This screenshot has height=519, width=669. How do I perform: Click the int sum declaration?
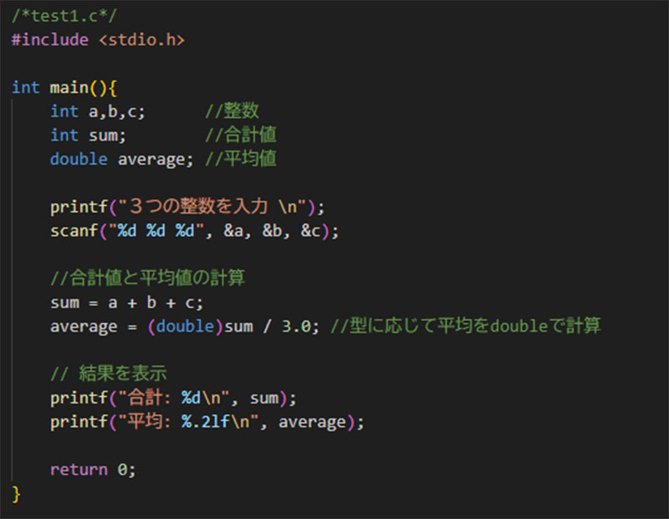pos(89,136)
